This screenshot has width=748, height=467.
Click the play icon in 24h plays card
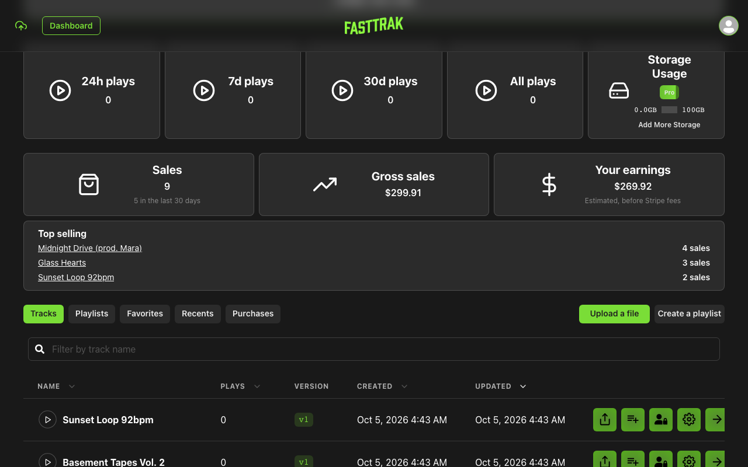coord(60,90)
